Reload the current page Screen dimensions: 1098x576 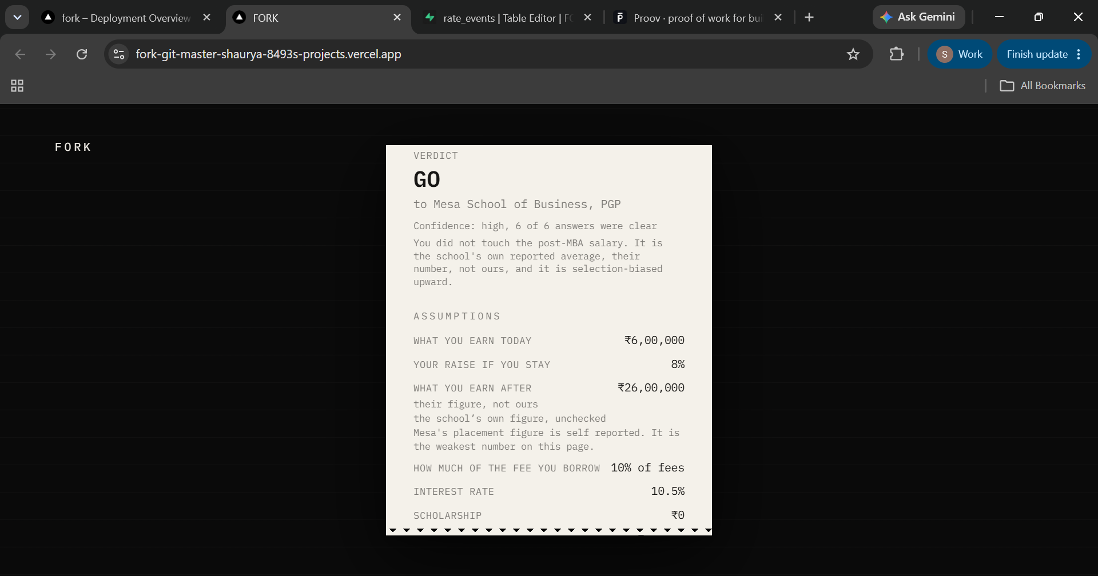(82, 54)
